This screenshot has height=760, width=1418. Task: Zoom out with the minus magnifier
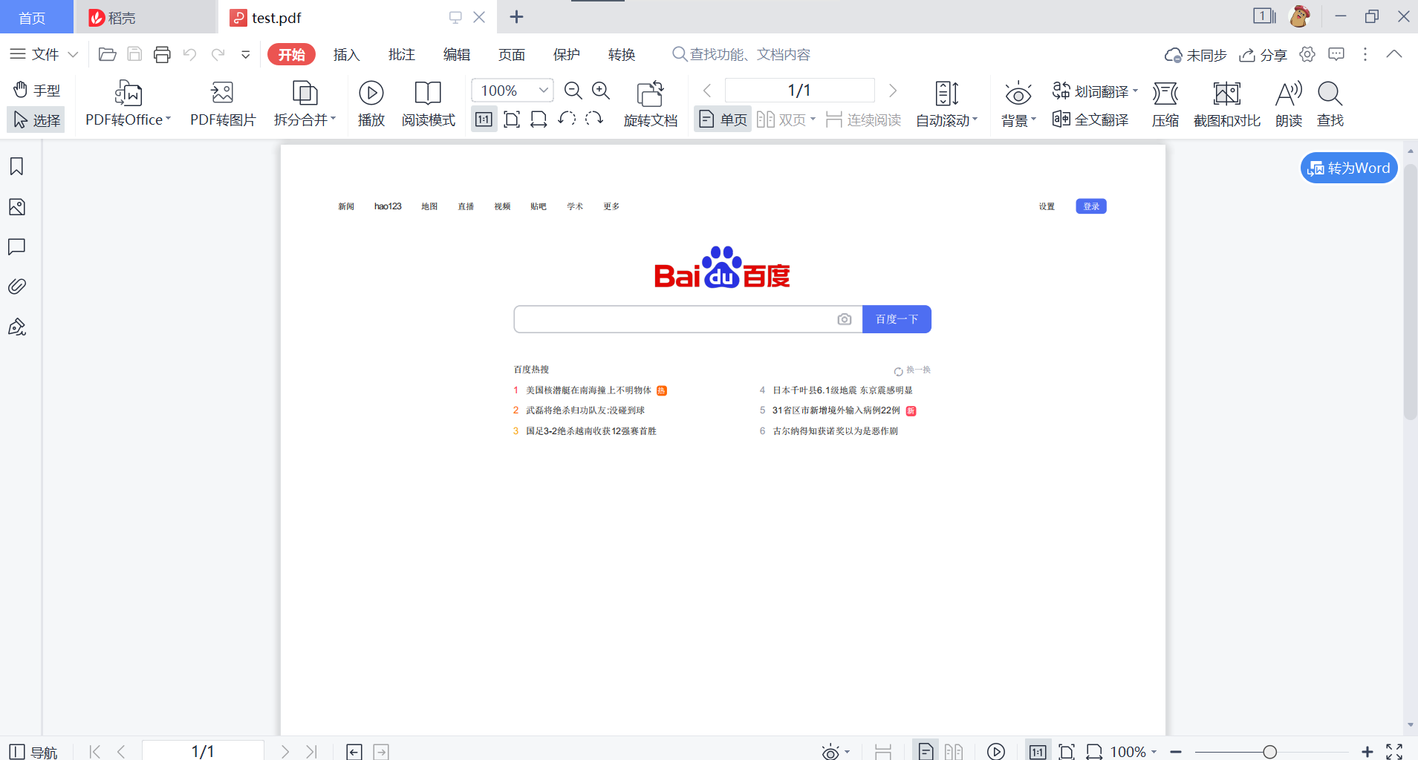[x=573, y=91]
